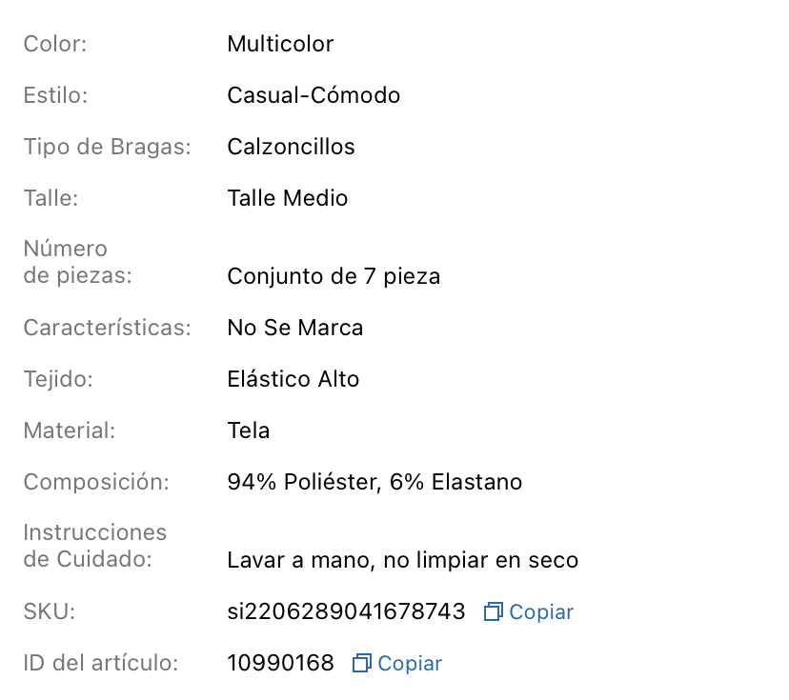Click the Tela material value
789x700 pixels.
249,430
